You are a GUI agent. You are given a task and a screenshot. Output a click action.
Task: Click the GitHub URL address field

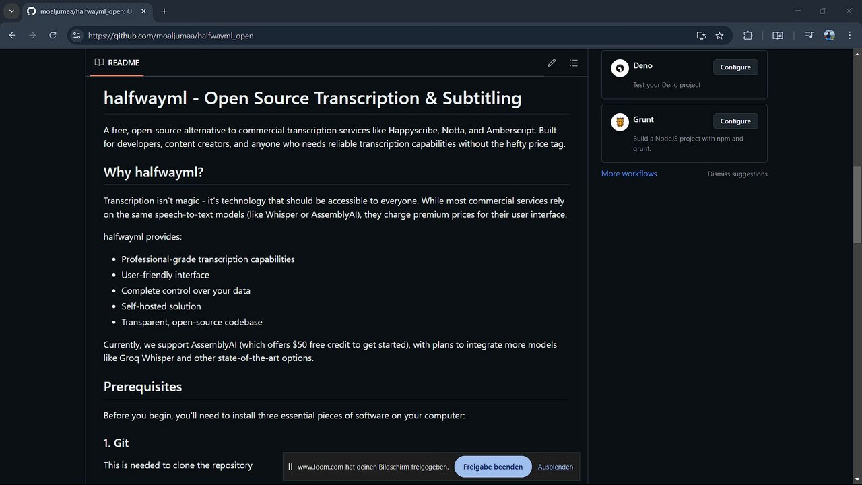point(337,36)
